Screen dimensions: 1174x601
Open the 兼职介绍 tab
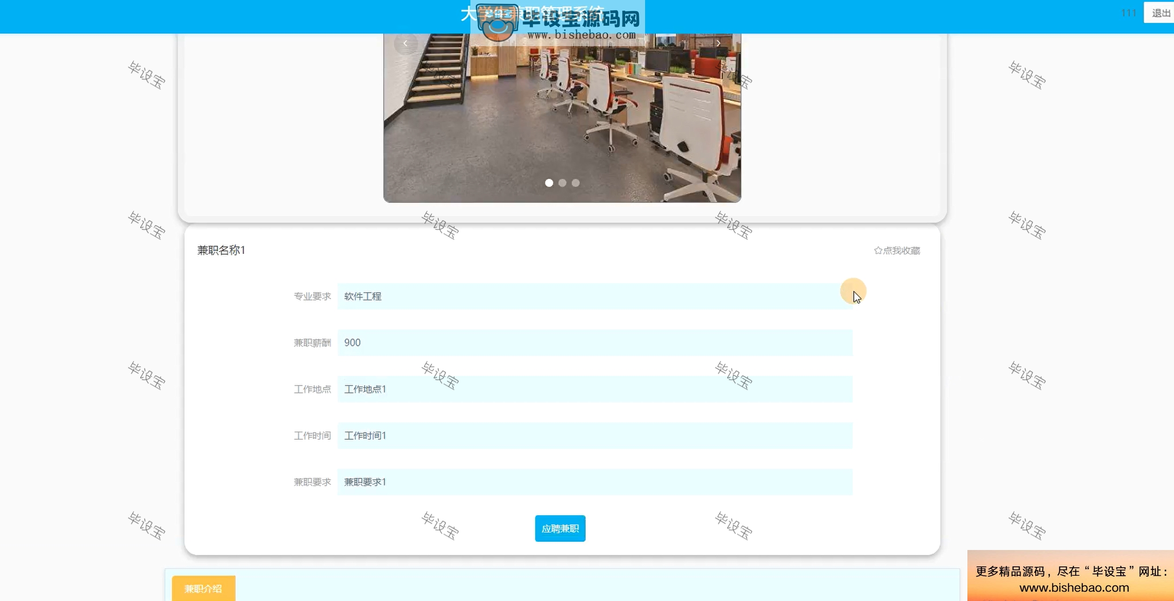coord(203,588)
